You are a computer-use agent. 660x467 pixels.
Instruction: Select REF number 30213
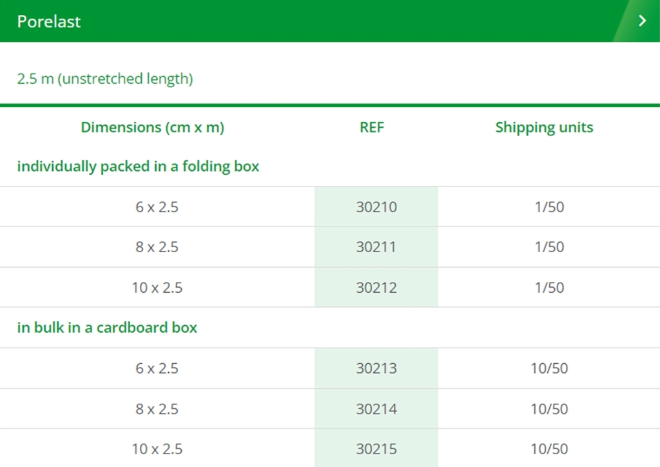coord(376,368)
